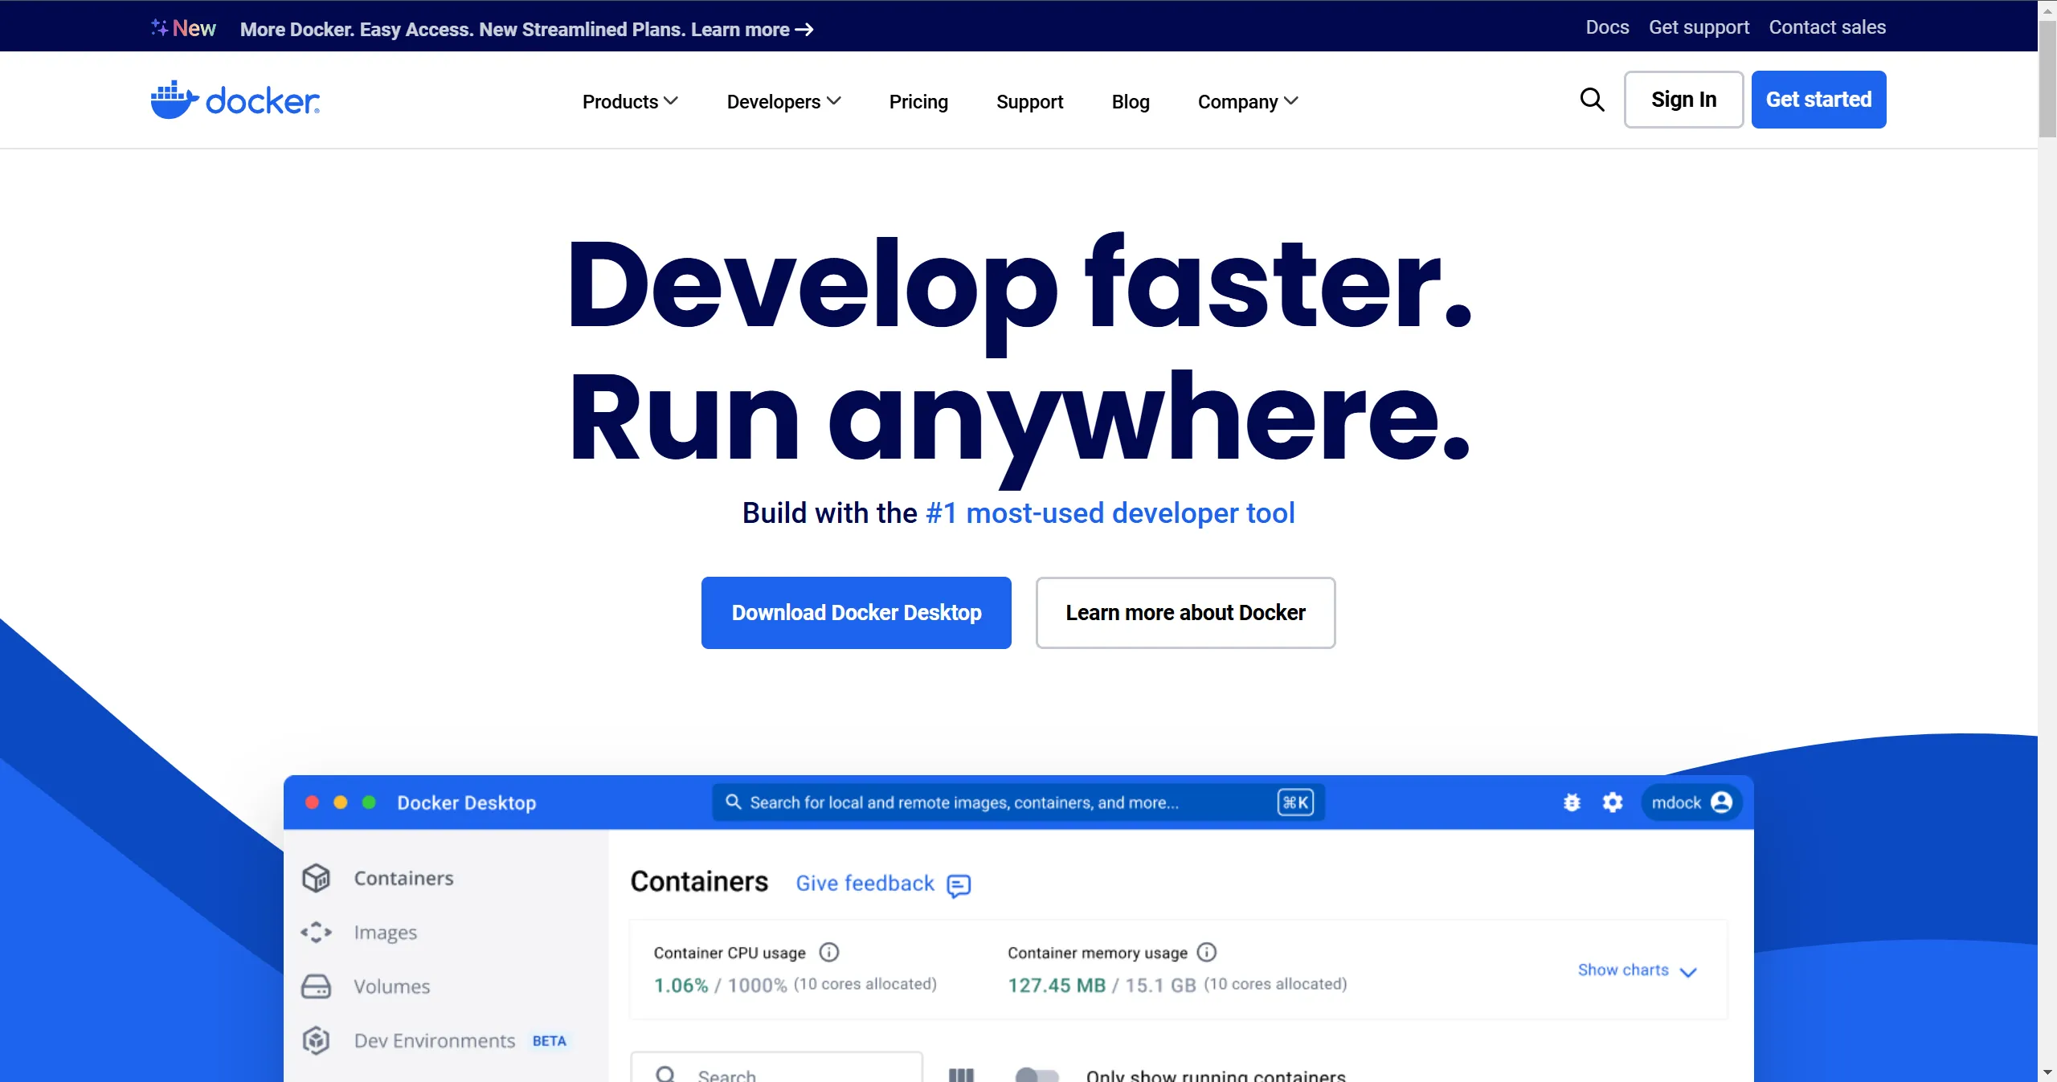Image resolution: width=2057 pixels, height=1082 pixels.
Task: Open the site search magnifier icon
Action: [1591, 100]
